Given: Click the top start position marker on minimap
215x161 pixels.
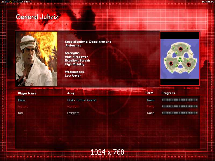Looking at the screenshot, I should pyautogui.click(x=180, y=49).
